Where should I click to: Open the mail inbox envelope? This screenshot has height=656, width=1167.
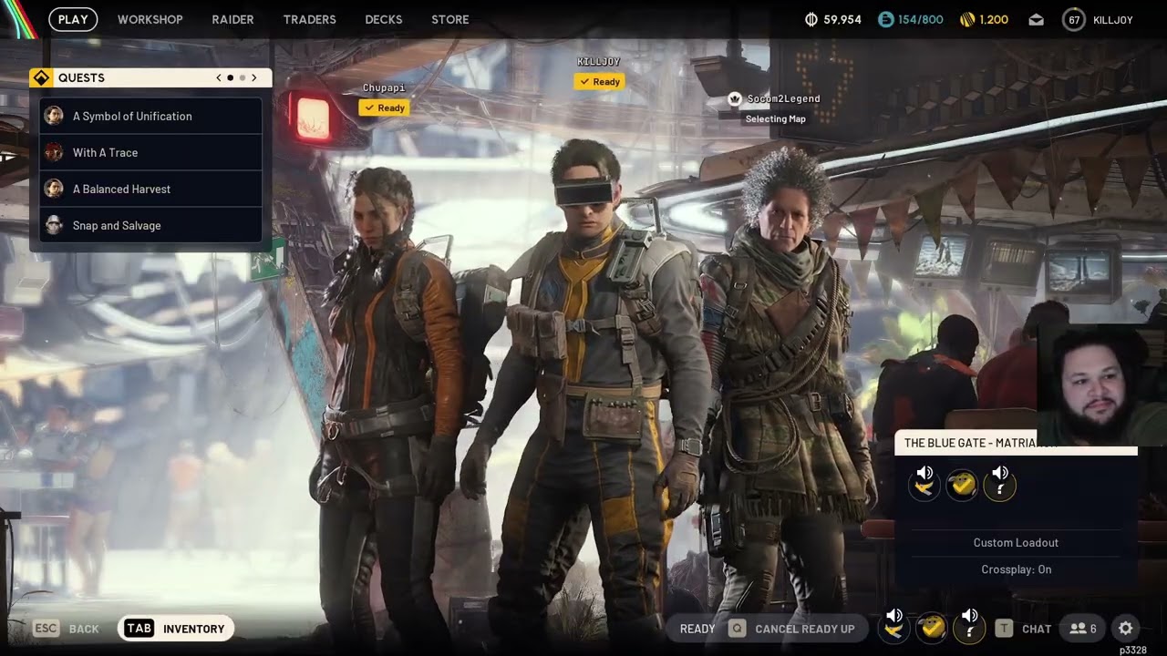point(1036,19)
